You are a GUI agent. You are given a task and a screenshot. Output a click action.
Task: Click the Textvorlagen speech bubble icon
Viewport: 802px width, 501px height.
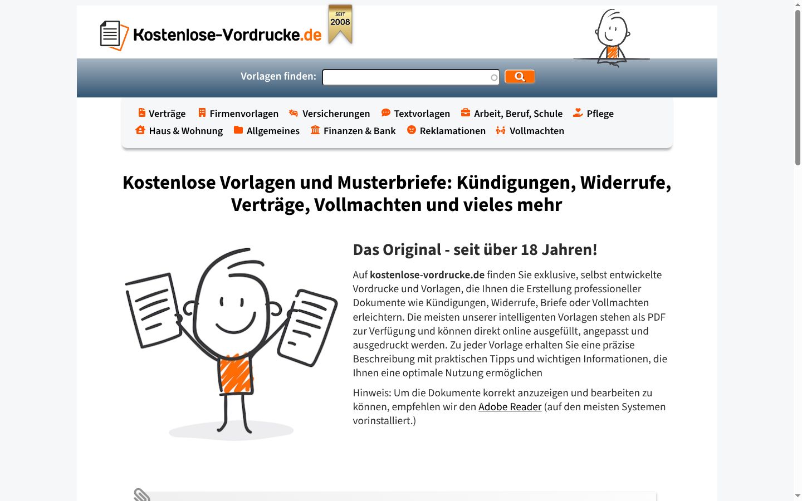pyautogui.click(x=385, y=112)
